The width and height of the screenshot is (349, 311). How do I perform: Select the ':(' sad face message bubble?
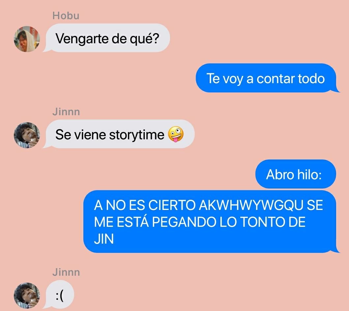[x=59, y=294]
